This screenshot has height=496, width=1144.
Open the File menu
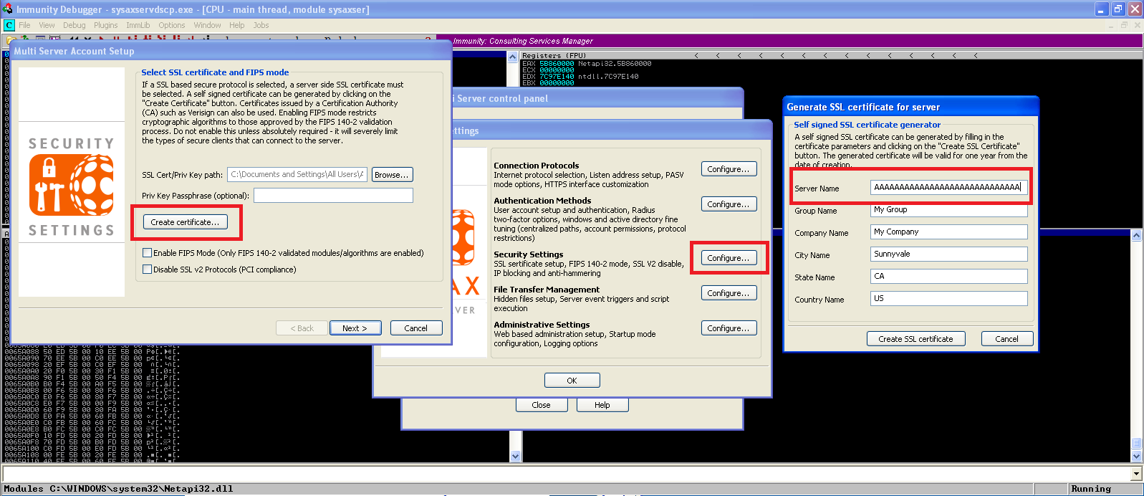[x=24, y=25]
